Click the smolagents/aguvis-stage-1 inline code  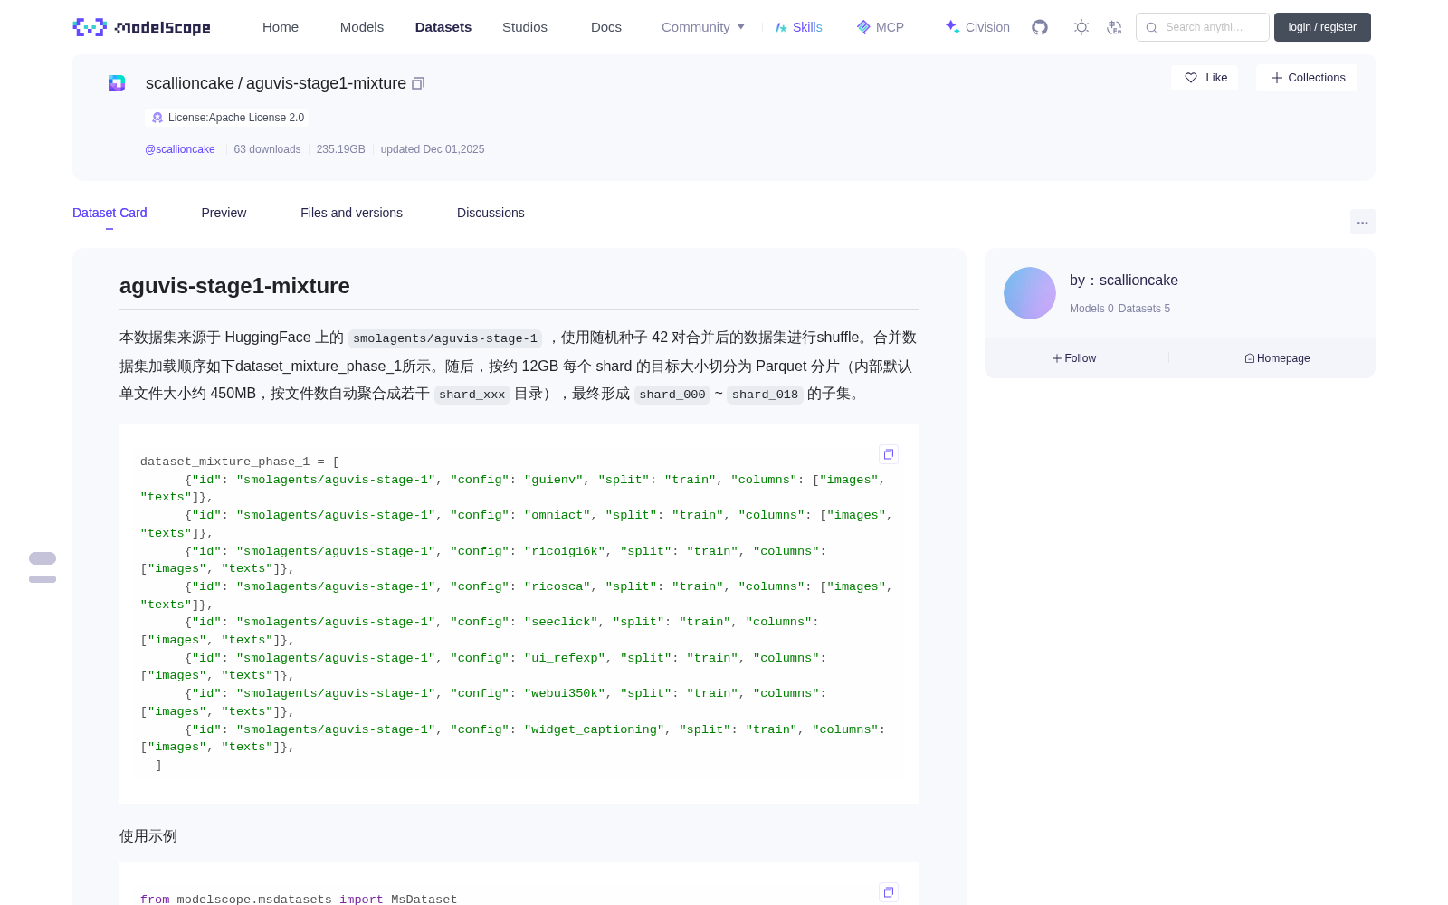pos(445,338)
